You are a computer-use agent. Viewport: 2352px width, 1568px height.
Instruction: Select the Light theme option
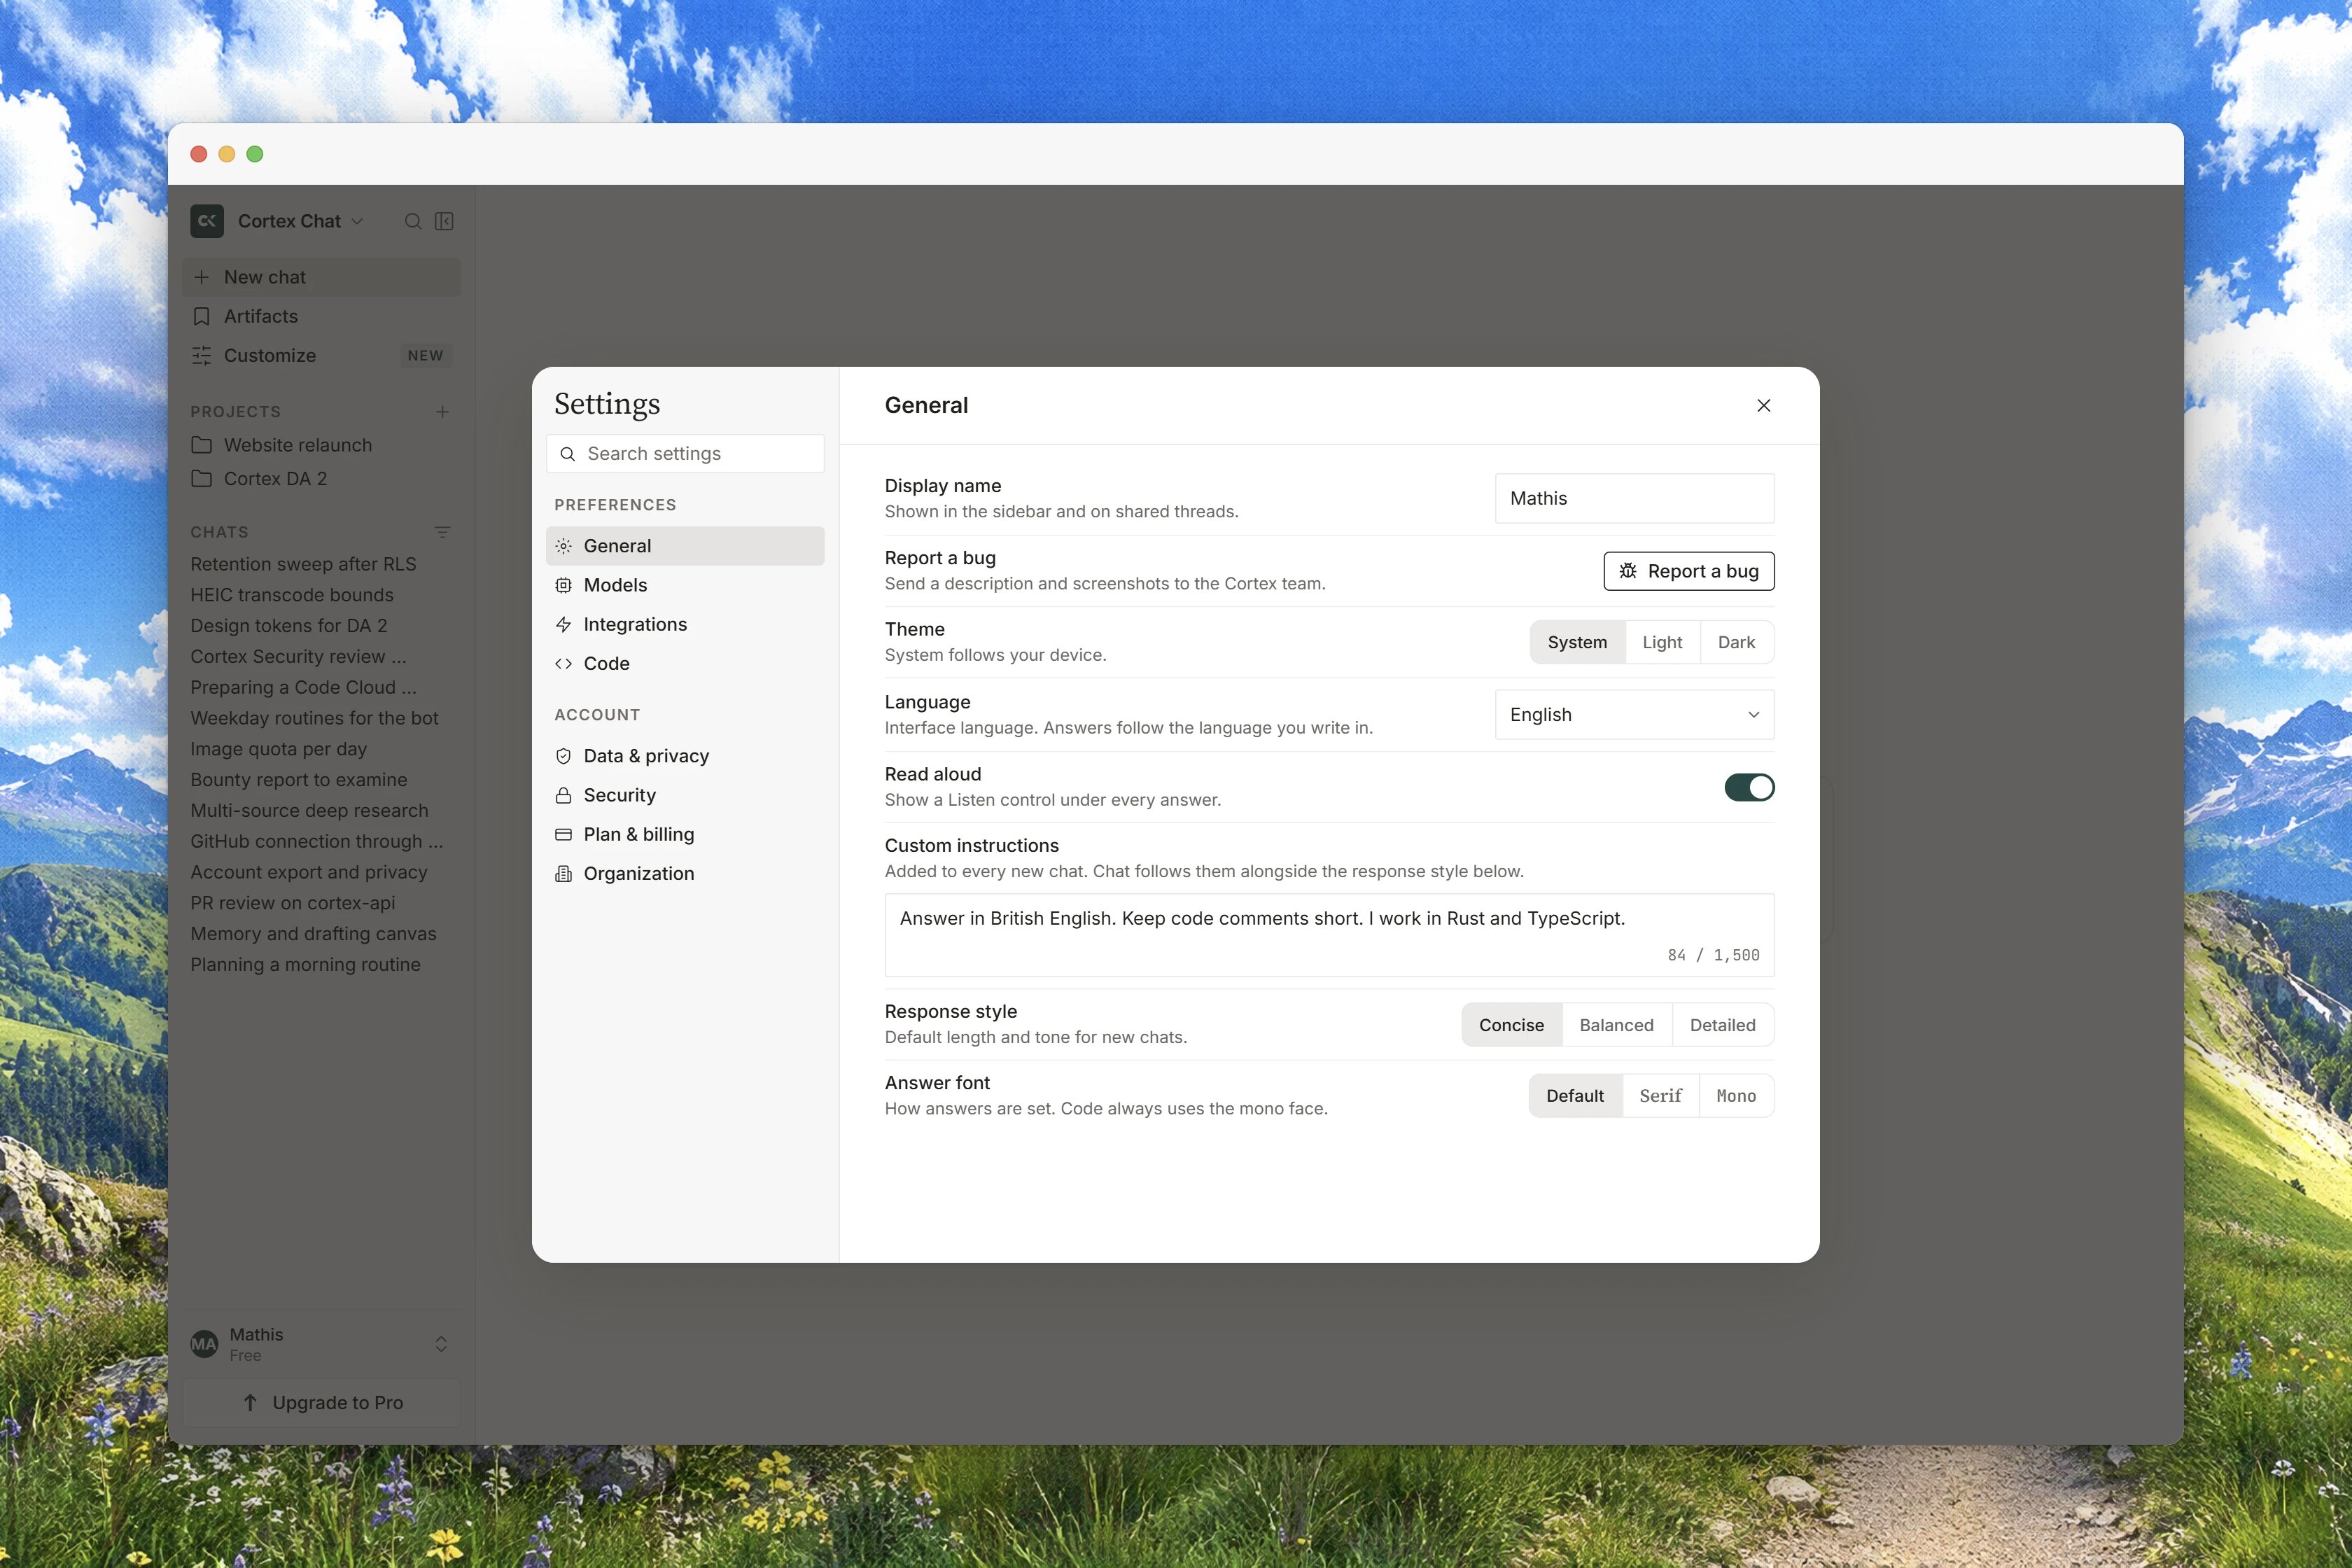1662,642
